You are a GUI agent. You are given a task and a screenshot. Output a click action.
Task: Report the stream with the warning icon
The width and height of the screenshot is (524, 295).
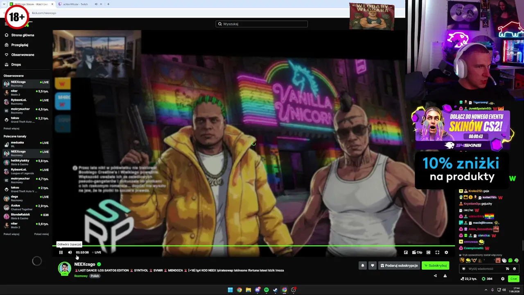pyautogui.click(x=445, y=276)
